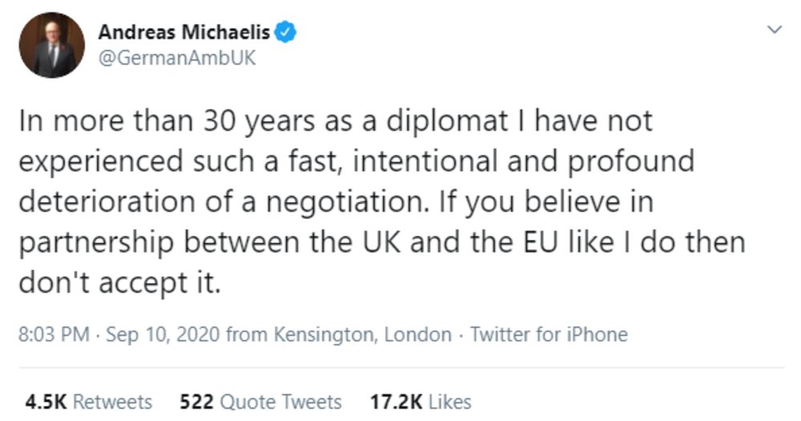Open Andreas Michaelis profile photo

click(x=52, y=45)
